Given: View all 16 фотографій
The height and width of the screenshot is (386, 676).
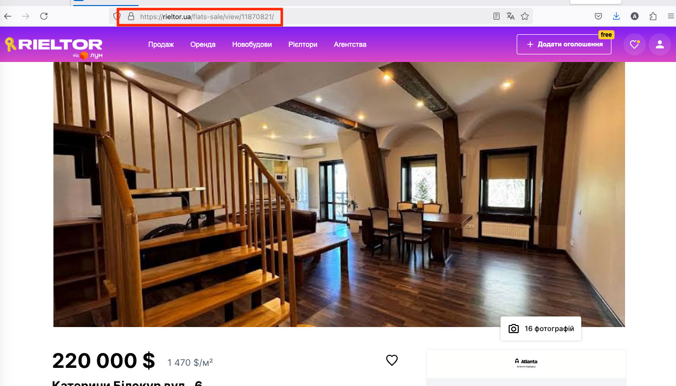Looking at the screenshot, I should [x=541, y=329].
